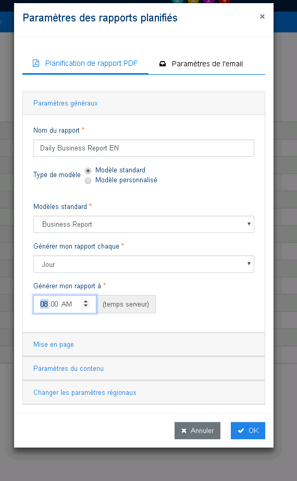Select the Modèle personnalisé radio button
This screenshot has width=297, height=481.
pyautogui.click(x=88, y=181)
